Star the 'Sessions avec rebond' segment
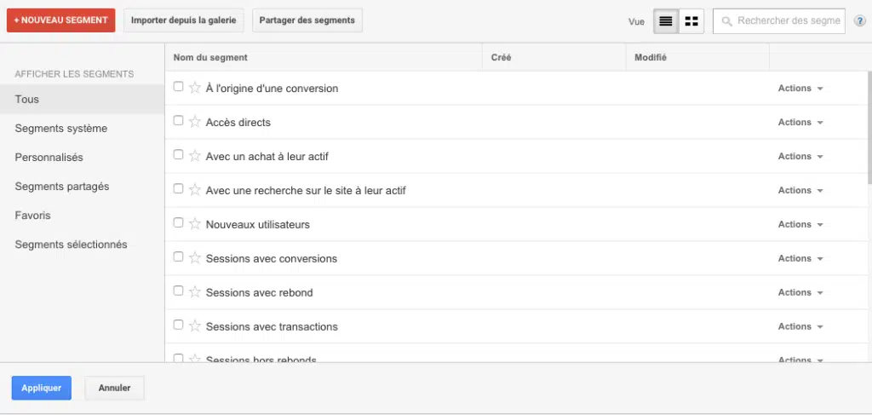The width and height of the screenshot is (872, 415). 194,292
